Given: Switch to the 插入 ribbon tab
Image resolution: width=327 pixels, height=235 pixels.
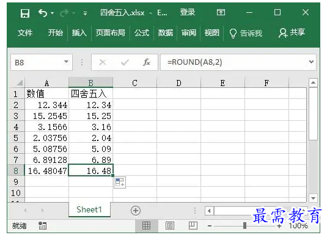Looking at the screenshot, I should [79, 33].
